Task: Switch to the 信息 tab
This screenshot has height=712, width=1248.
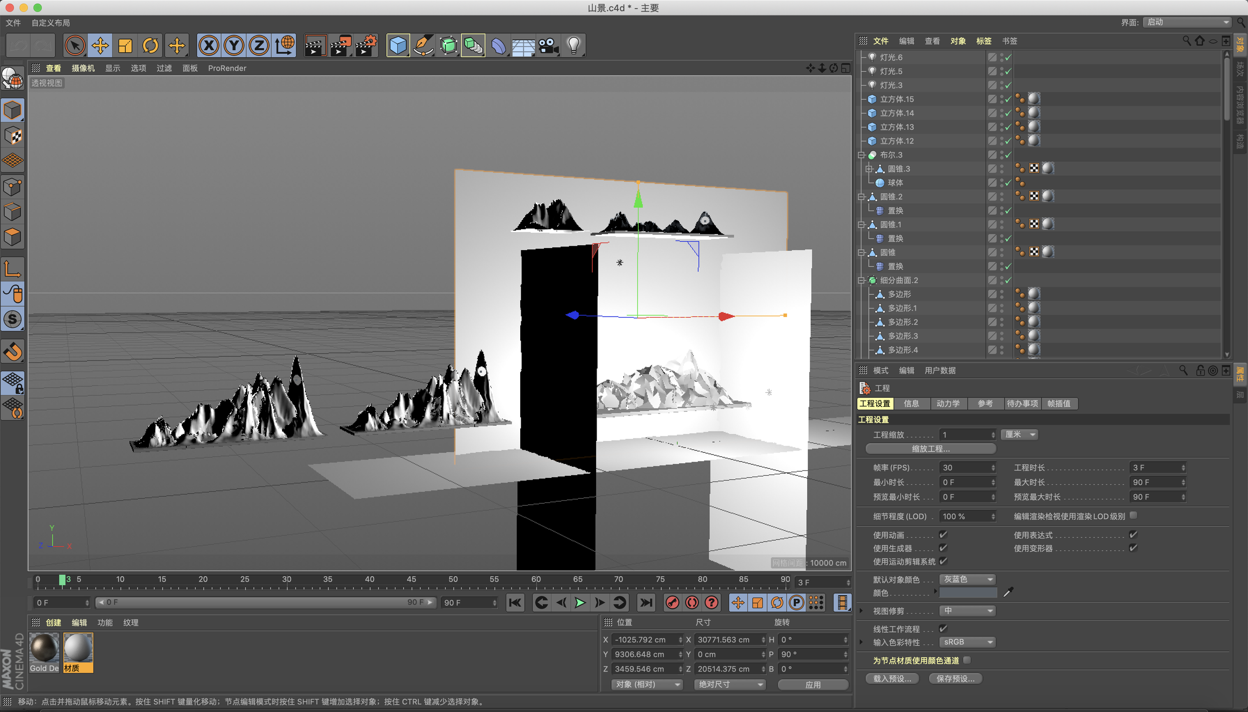Action: [x=911, y=403]
